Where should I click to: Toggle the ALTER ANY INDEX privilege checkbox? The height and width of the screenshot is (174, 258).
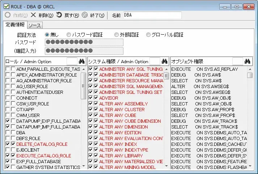click(91, 144)
